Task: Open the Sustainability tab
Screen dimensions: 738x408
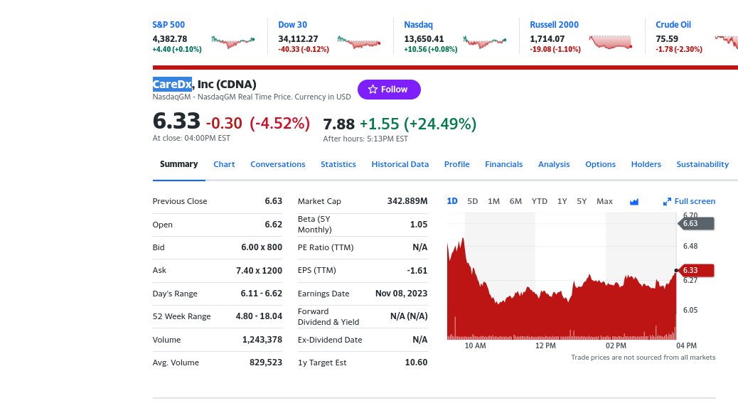Action: tap(702, 164)
